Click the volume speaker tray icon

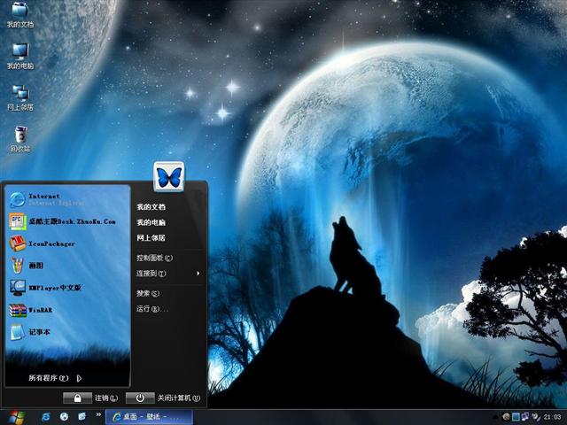pos(535,417)
